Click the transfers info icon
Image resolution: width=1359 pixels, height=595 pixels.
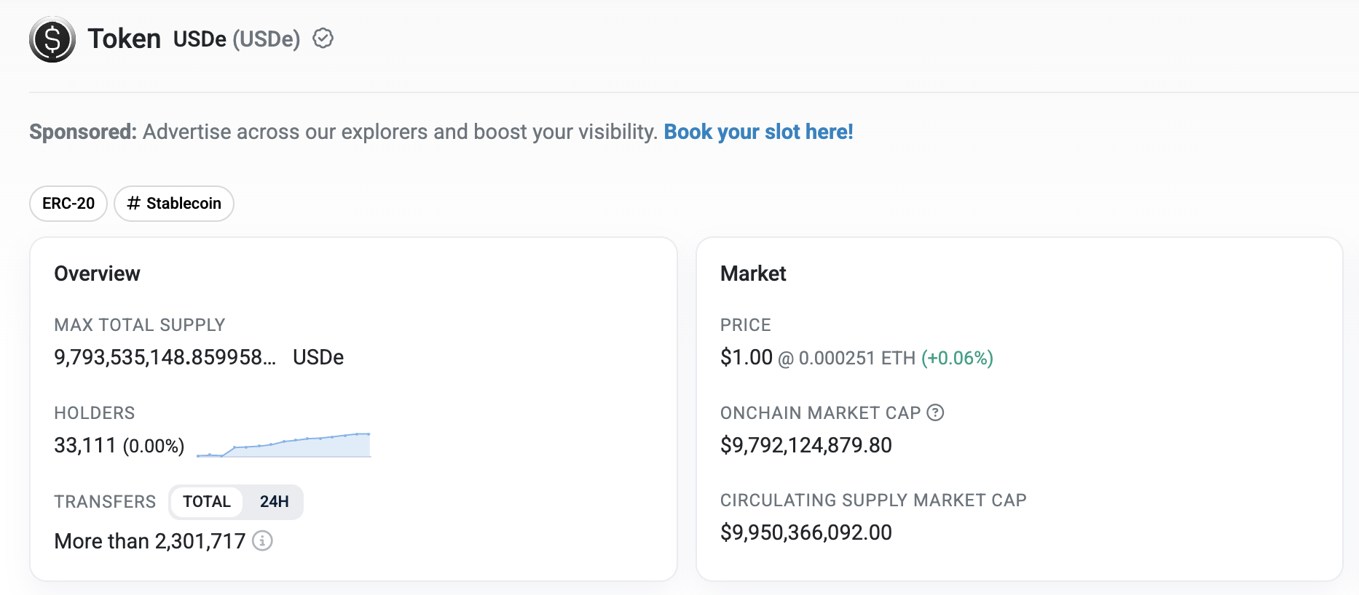[x=262, y=540]
